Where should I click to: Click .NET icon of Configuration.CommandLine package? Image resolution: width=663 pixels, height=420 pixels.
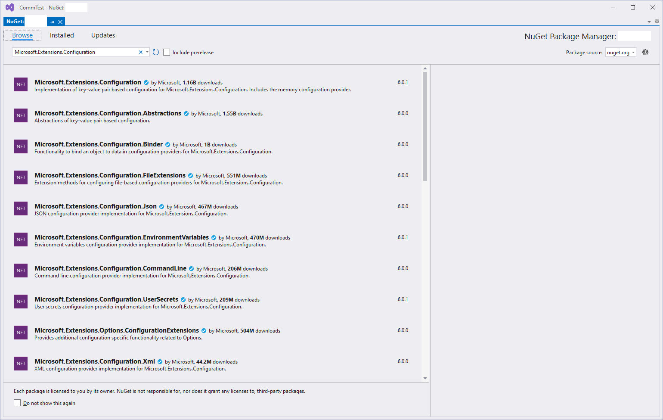coord(21,271)
